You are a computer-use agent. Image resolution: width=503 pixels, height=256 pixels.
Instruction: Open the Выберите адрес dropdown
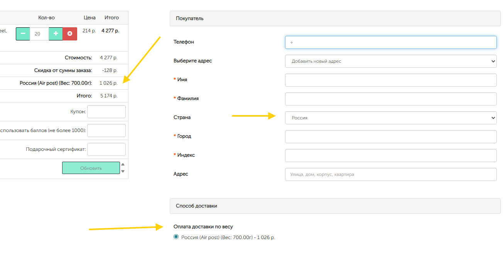pos(390,61)
